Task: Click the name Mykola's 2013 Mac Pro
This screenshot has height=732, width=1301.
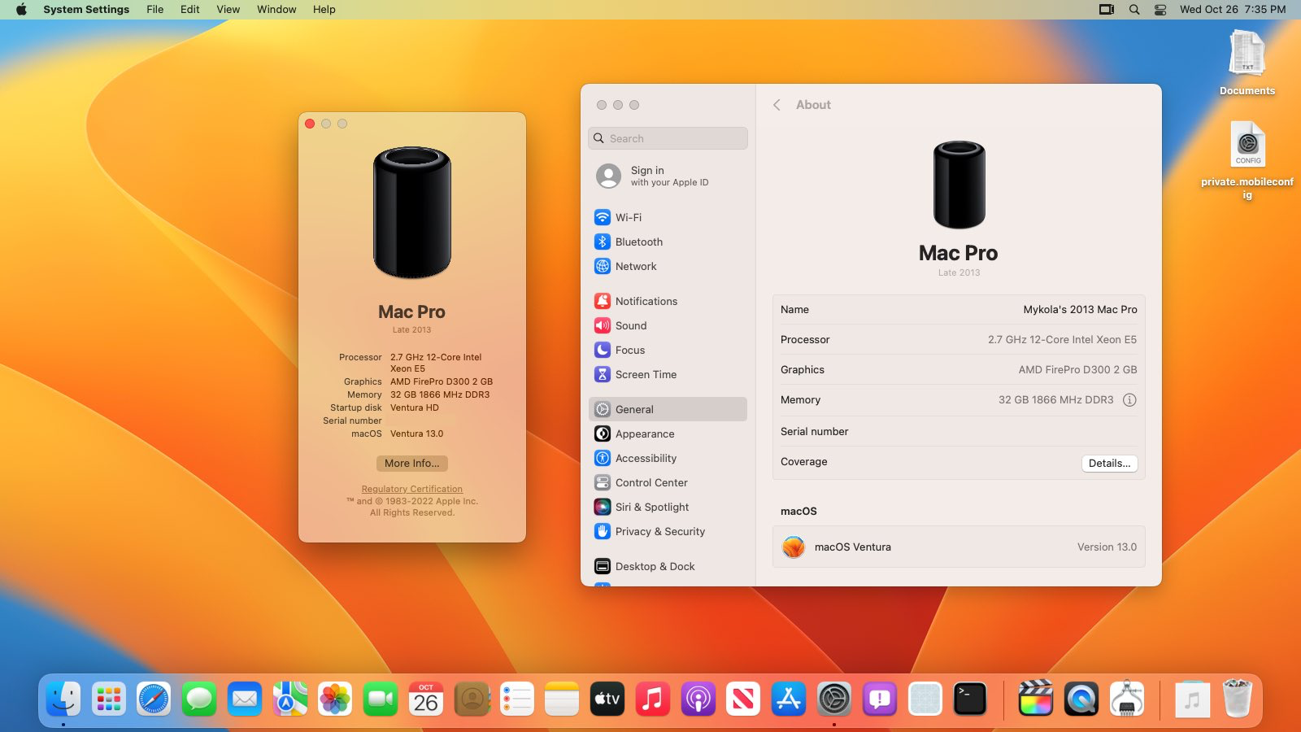Action: point(1080,309)
